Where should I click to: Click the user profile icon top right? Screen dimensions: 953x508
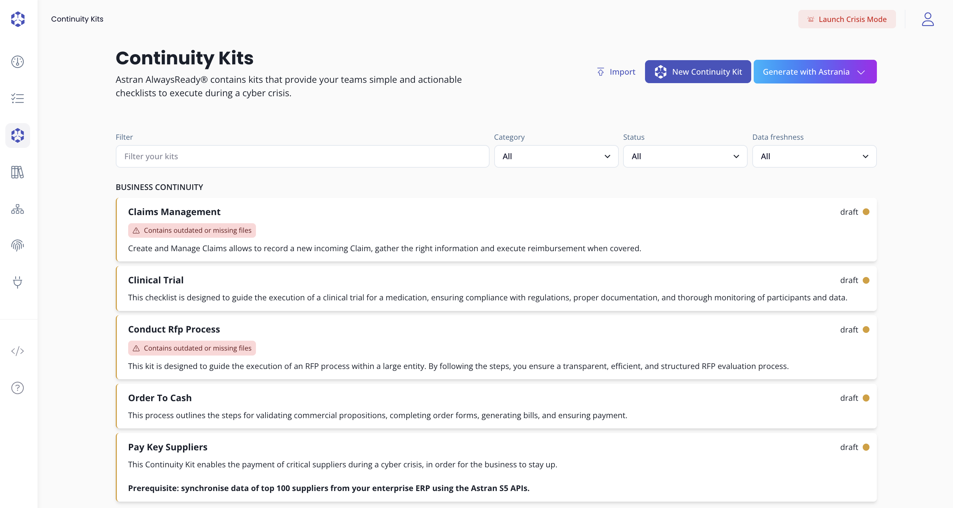tap(928, 19)
